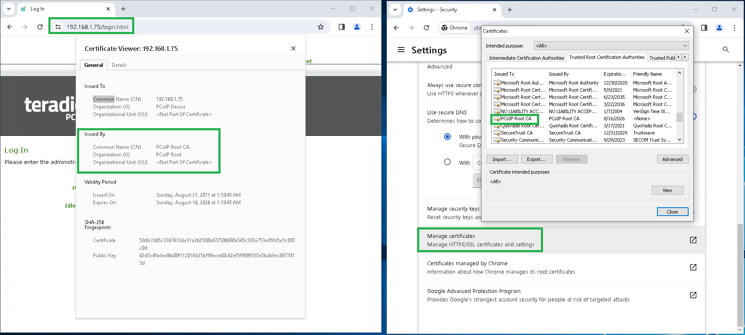
Task: Reload the Log In page
Action: (x=40, y=27)
